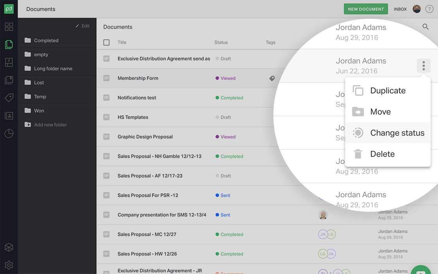Click the Status column header
This screenshot has width=438, height=274.
tap(221, 42)
